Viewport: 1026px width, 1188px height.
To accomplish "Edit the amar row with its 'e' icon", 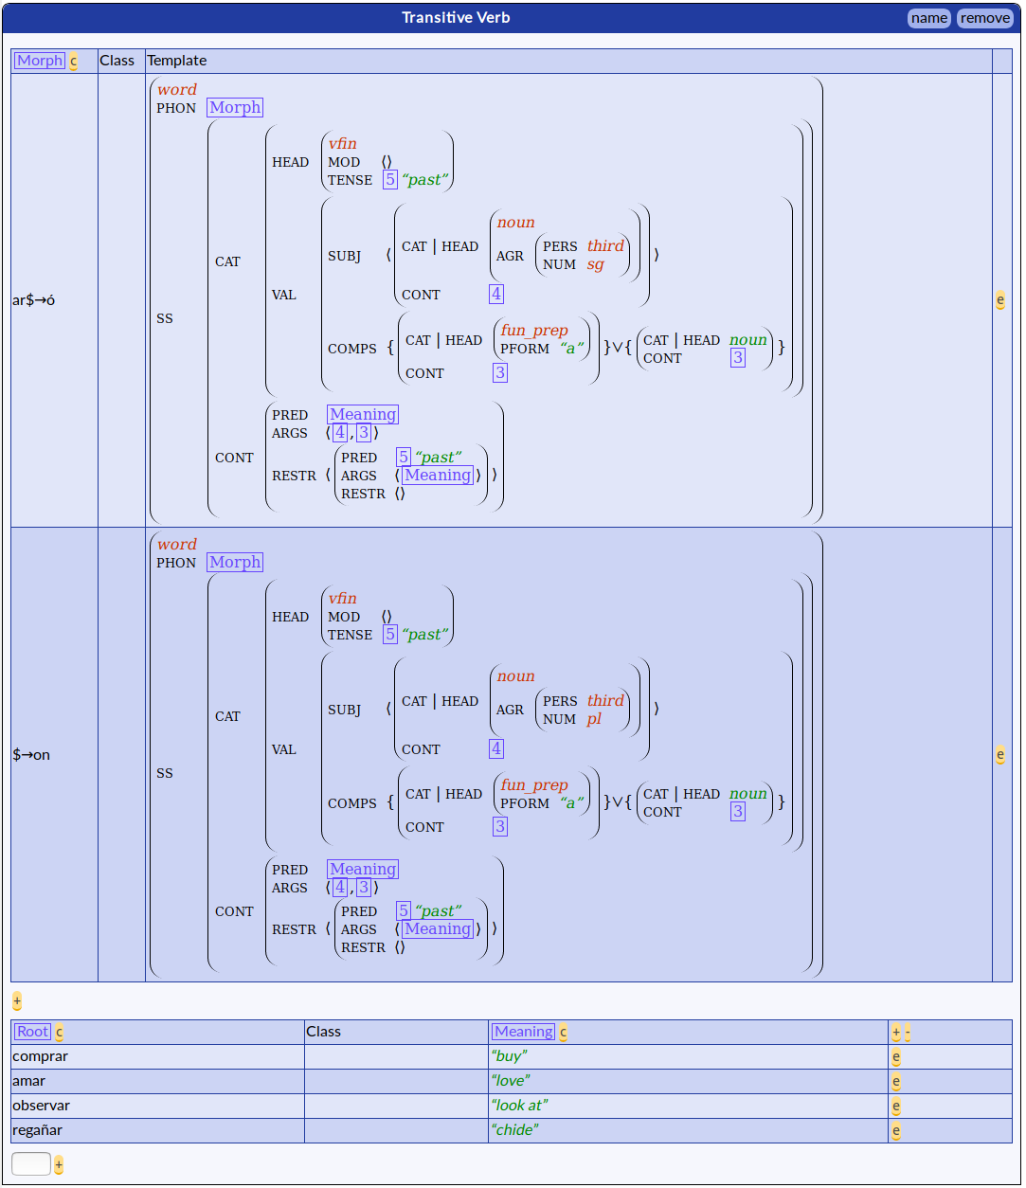I will (896, 1082).
